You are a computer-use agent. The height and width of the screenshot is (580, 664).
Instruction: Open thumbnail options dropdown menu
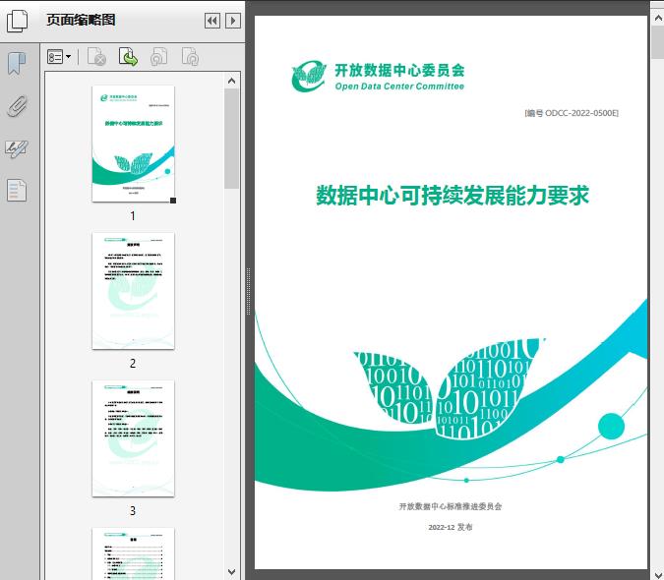(x=59, y=56)
